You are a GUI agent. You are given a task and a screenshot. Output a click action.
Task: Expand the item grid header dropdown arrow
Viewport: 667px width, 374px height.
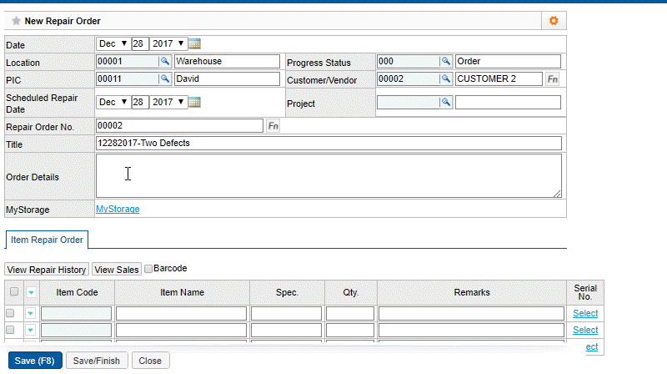click(x=31, y=292)
